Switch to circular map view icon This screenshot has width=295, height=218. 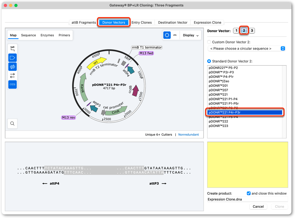coord(167,35)
